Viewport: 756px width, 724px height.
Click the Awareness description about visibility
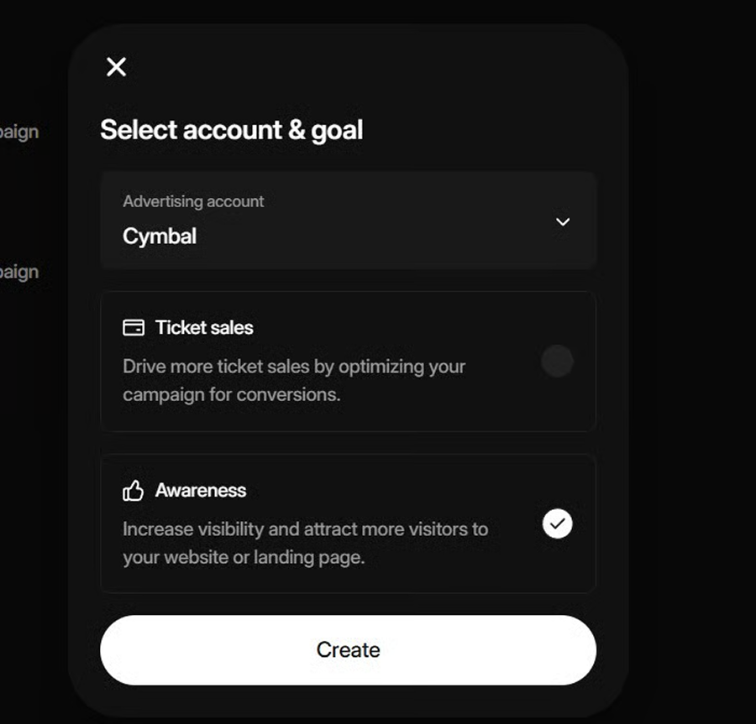click(305, 529)
